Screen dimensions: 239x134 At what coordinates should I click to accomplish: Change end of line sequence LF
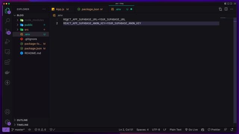[x=165, y=130]
